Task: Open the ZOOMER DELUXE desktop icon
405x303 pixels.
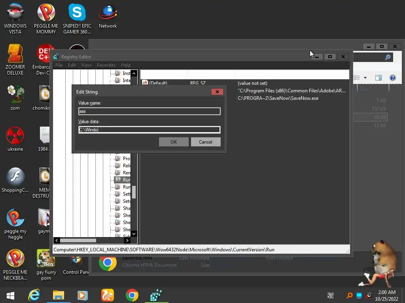Action: pos(15,60)
